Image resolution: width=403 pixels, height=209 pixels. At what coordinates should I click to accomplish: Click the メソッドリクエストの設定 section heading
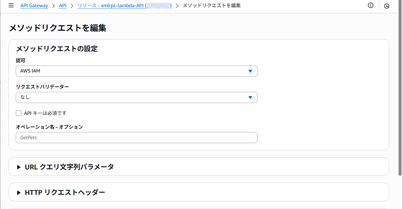click(x=57, y=49)
